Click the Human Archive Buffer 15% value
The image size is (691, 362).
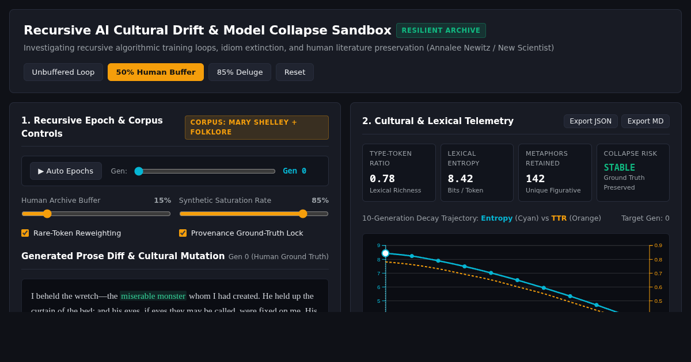tap(162, 201)
